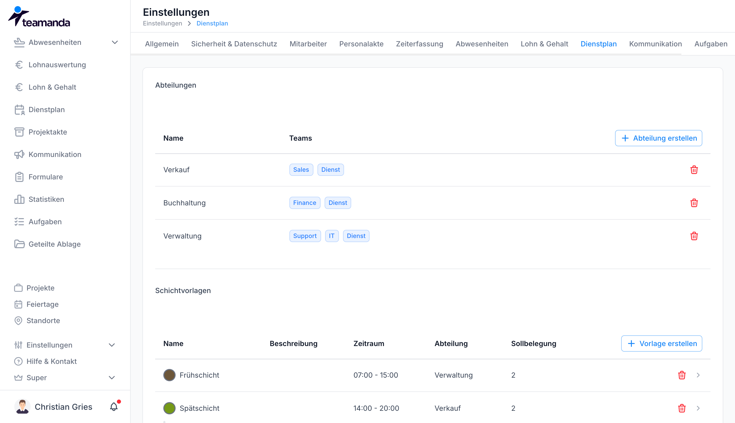This screenshot has height=423, width=735.
Task: Click Christian Gries user name
Action: (x=64, y=407)
